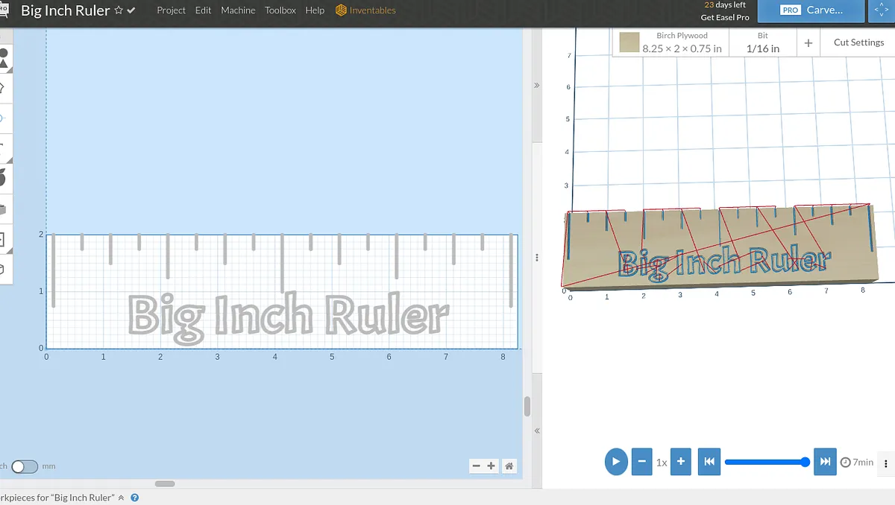This screenshot has height=505, width=895.
Task: Collapse the preview pane with top chevrons
Action: click(x=536, y=86)
